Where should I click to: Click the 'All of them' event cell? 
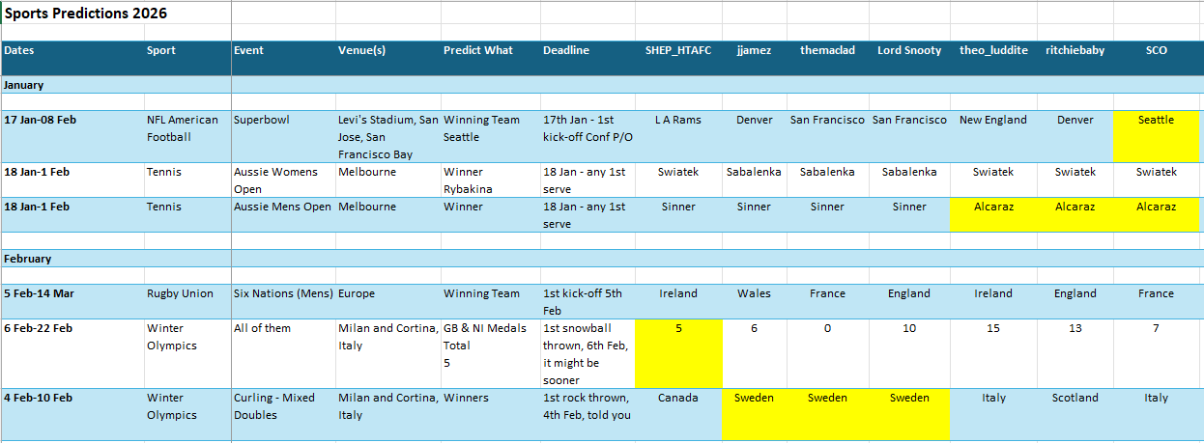(x=283, y=353)
